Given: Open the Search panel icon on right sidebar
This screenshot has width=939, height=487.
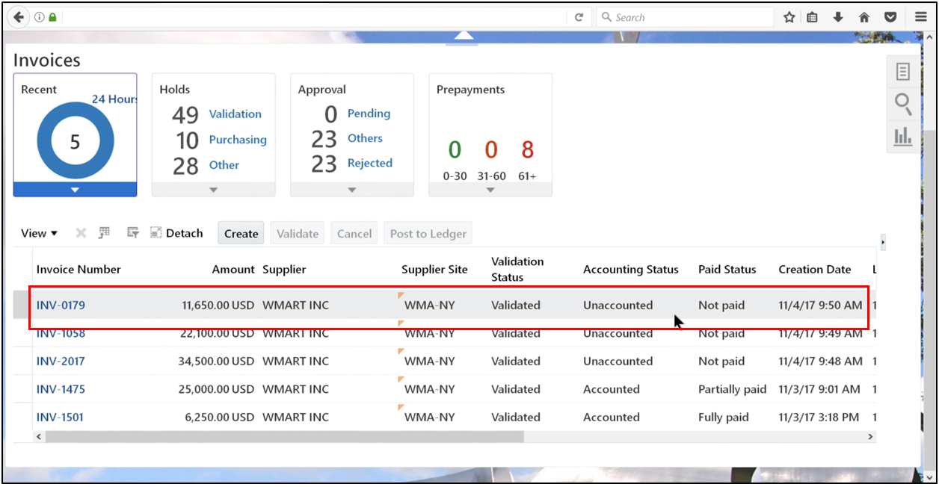Looking at the screenshot, I should [x=903, y=105].
